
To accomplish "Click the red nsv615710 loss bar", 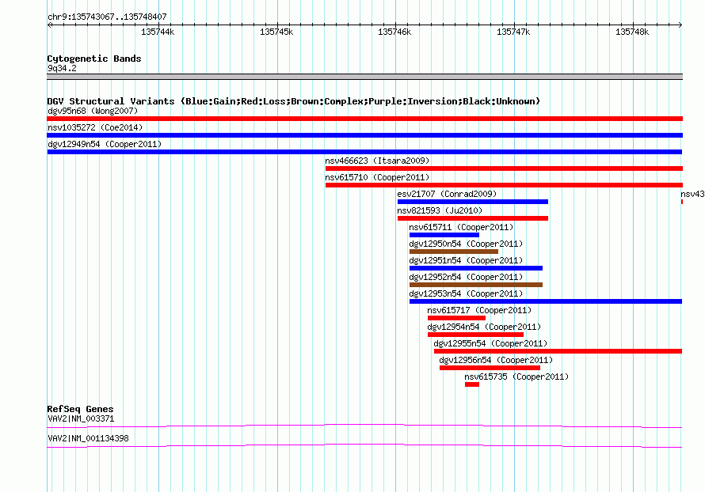I will [504, 185].
